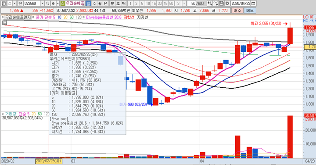This screenshot has width=316, height=165.
Task: Click the yellow price marker on the right axis
Action: click(x=310, y=47)
